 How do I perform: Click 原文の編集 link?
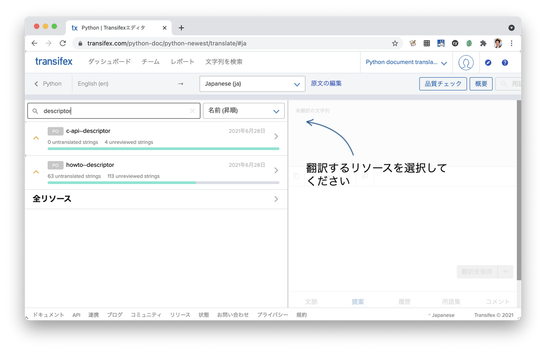click(x=326, y=83)
